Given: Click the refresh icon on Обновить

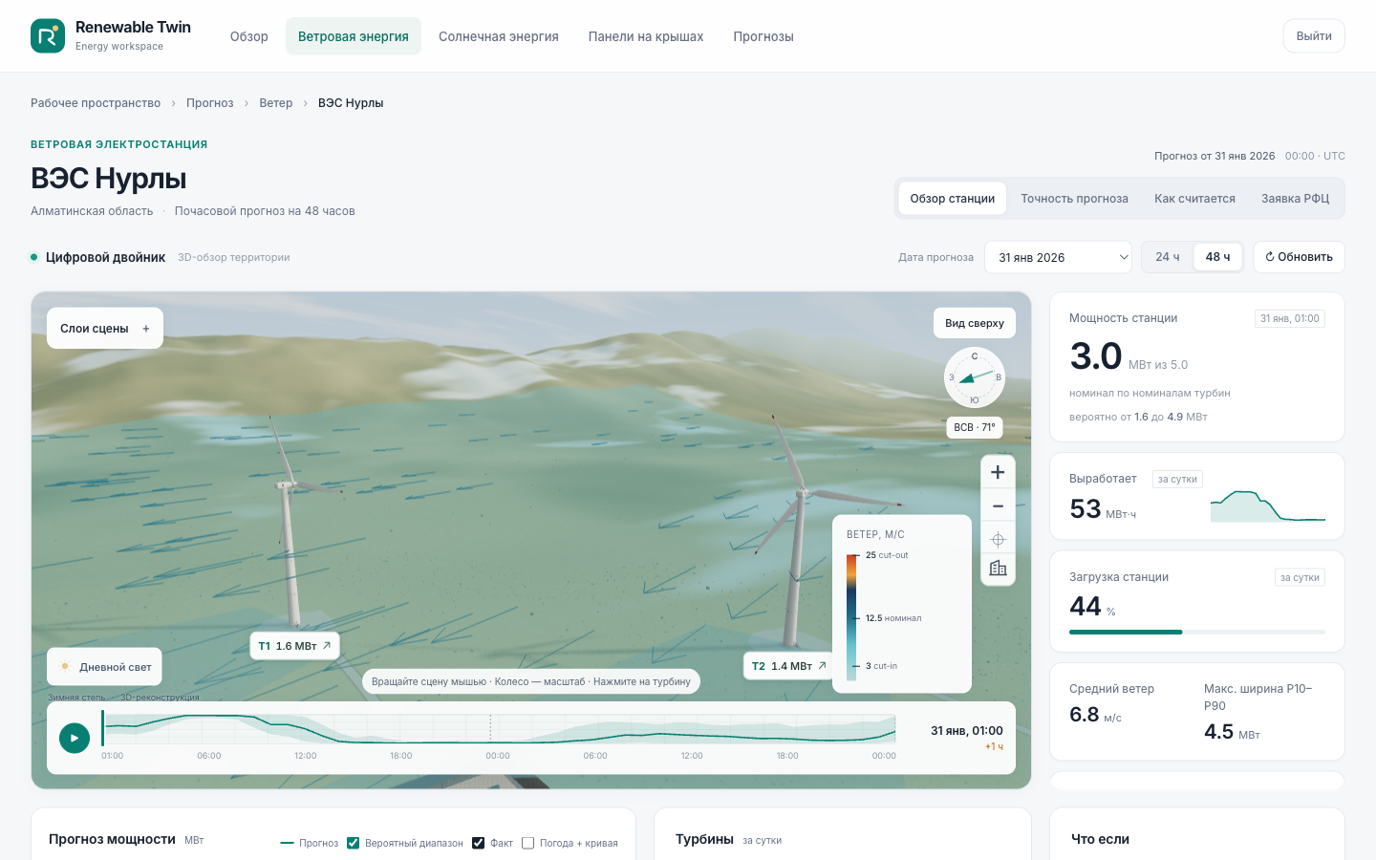Looking at the screenshot, I should (x=1270, y=257).
